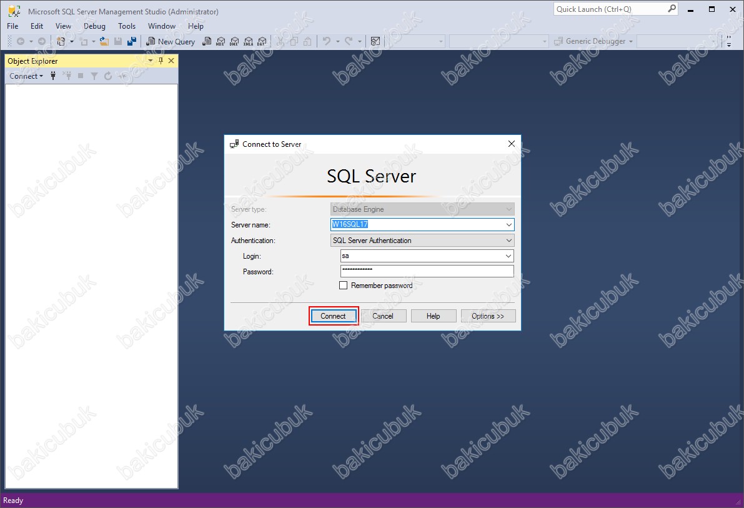This screenshot has width=744, height=508.
Task: Open the Window menu
Action: click(162, 26)
